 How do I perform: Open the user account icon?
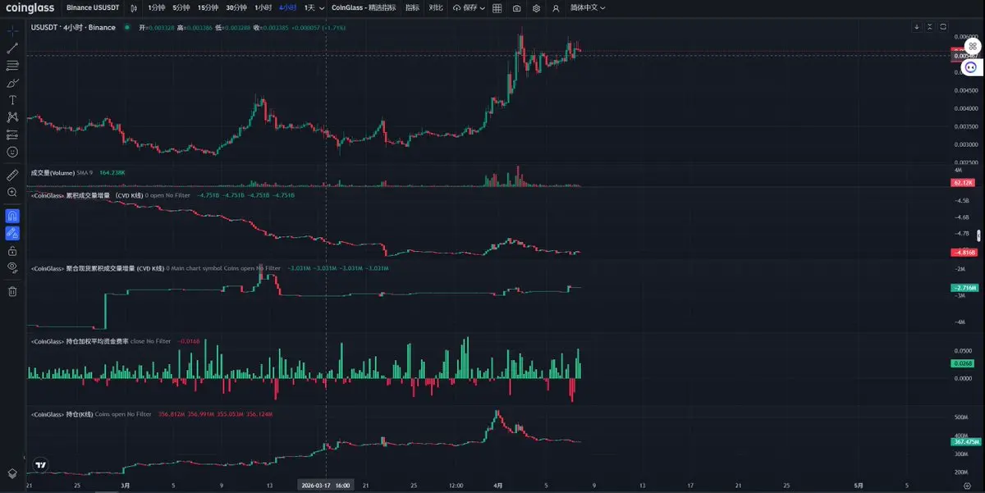pos(557,8)
